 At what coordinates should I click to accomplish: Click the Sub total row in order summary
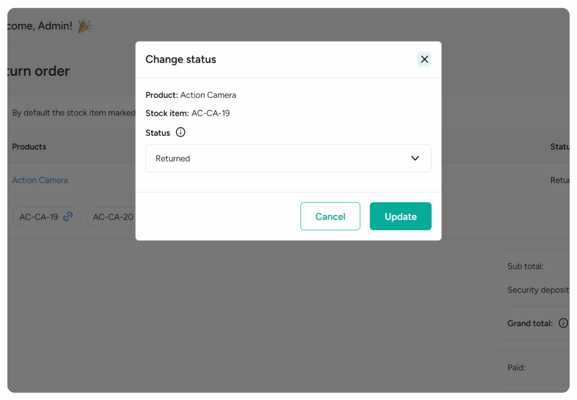525,266
